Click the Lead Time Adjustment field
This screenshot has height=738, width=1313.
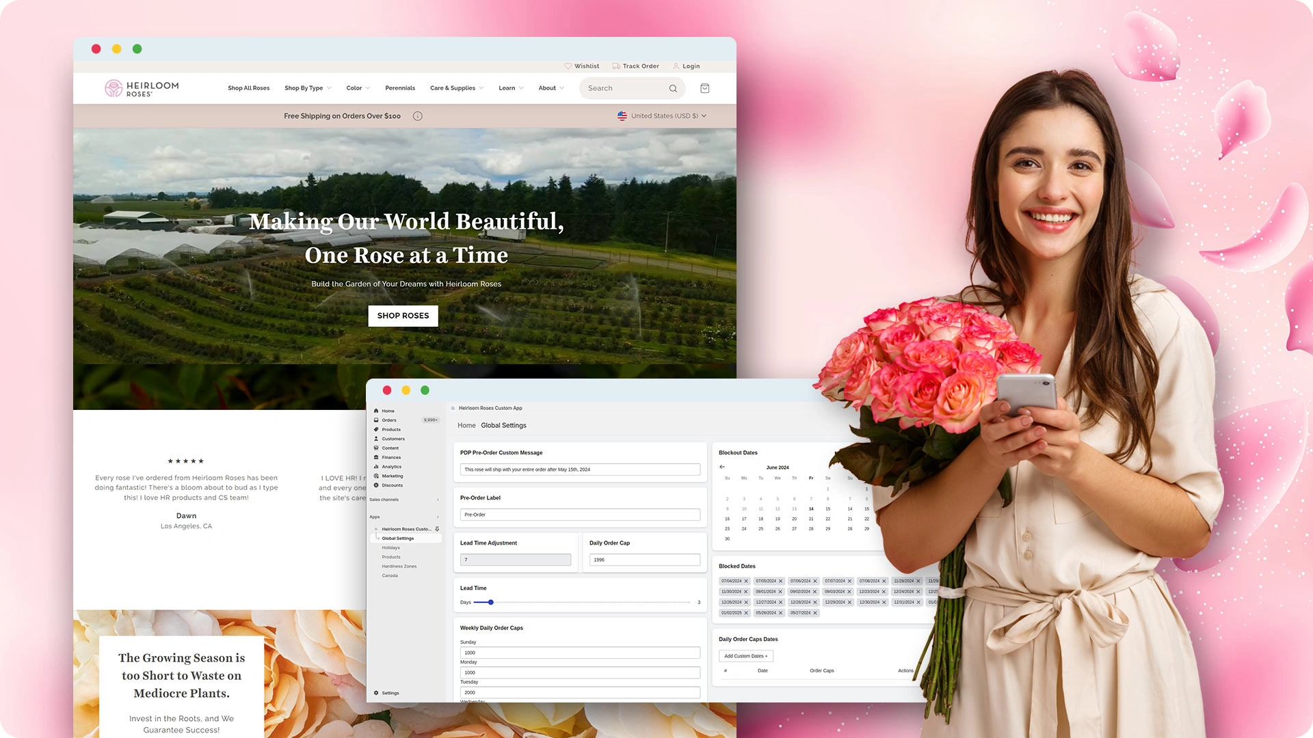click(516, 560)
